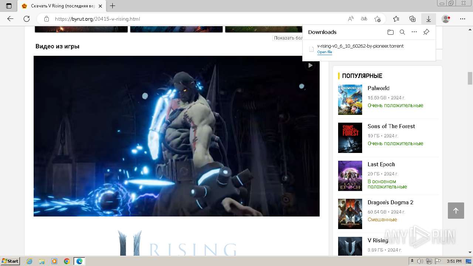Open Dragon's Dogma 2 link
The height and width of the screenshot is (266, 473).
point(390,202)
